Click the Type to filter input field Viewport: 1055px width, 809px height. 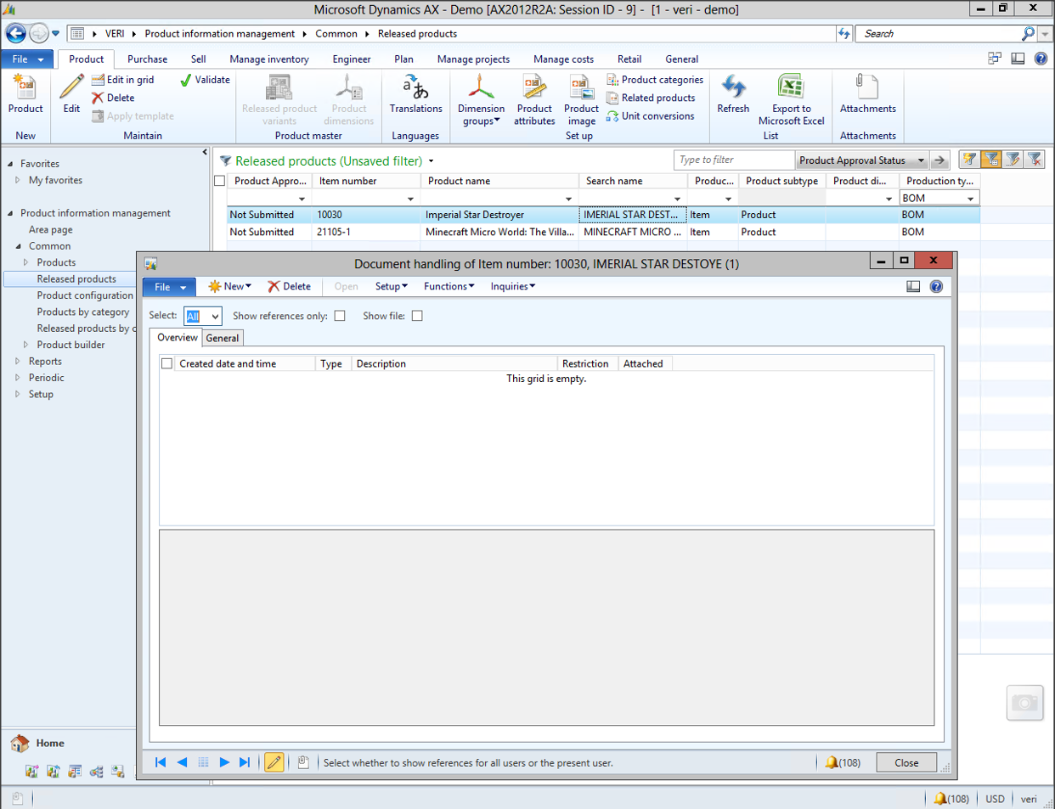734,160
